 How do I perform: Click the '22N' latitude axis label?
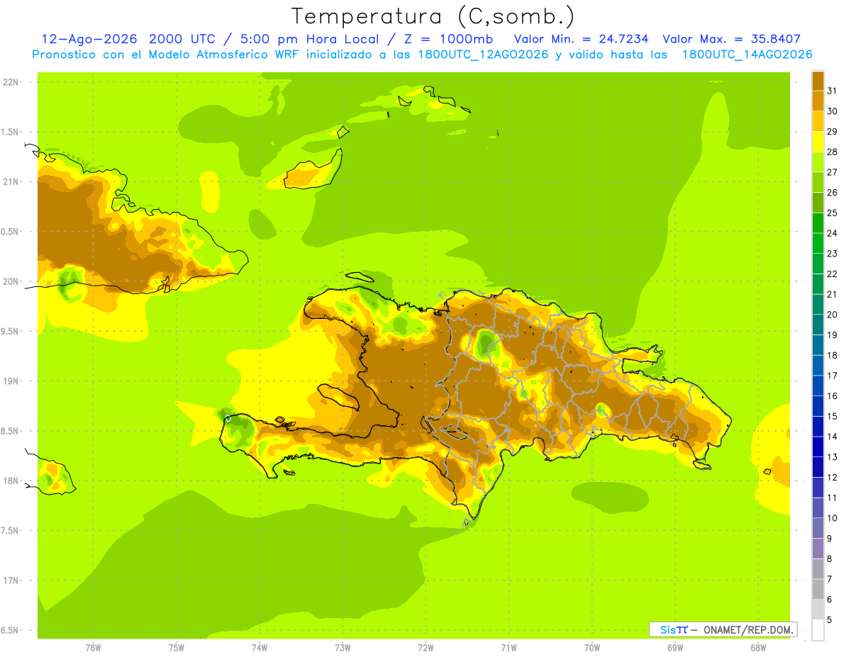(x=11, y=82)
